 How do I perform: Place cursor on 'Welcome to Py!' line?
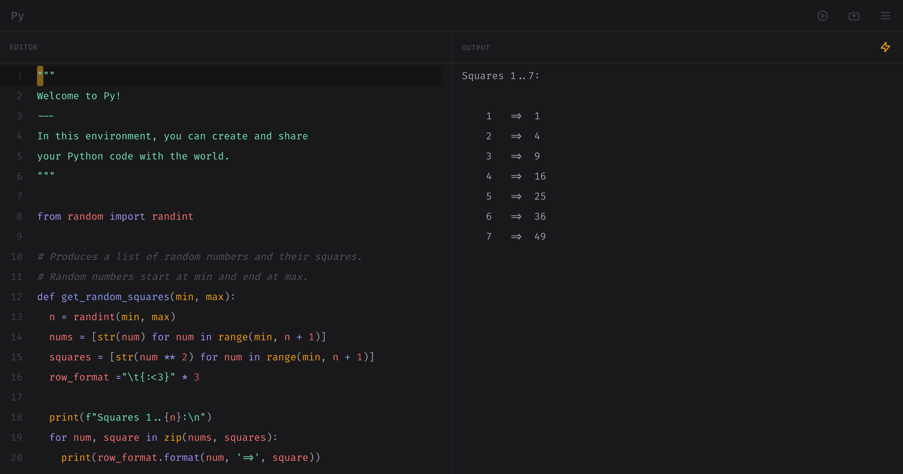[x=79, y=96]
